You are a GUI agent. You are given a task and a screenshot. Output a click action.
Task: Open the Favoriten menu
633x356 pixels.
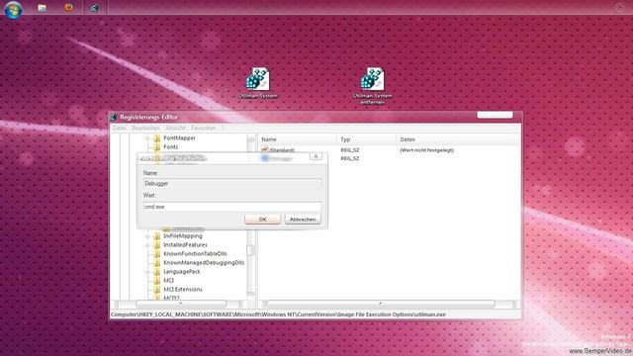tap(204, 128)
